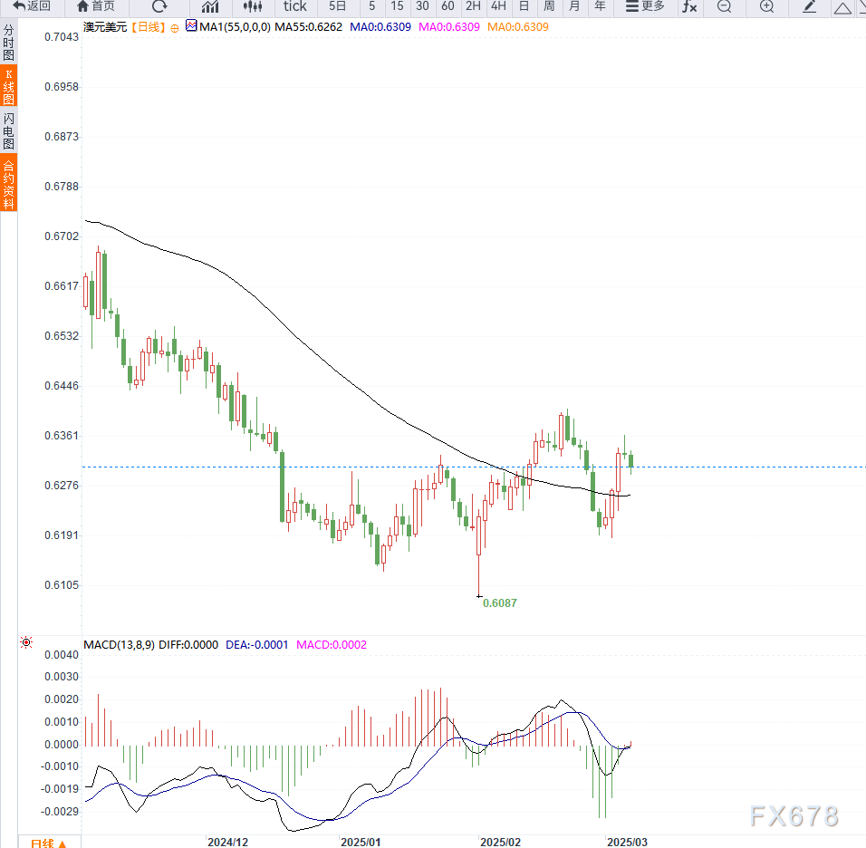The image size is (866, 848).
Task: Open MACD indicator settings gear icon
Action: (26, 642)
